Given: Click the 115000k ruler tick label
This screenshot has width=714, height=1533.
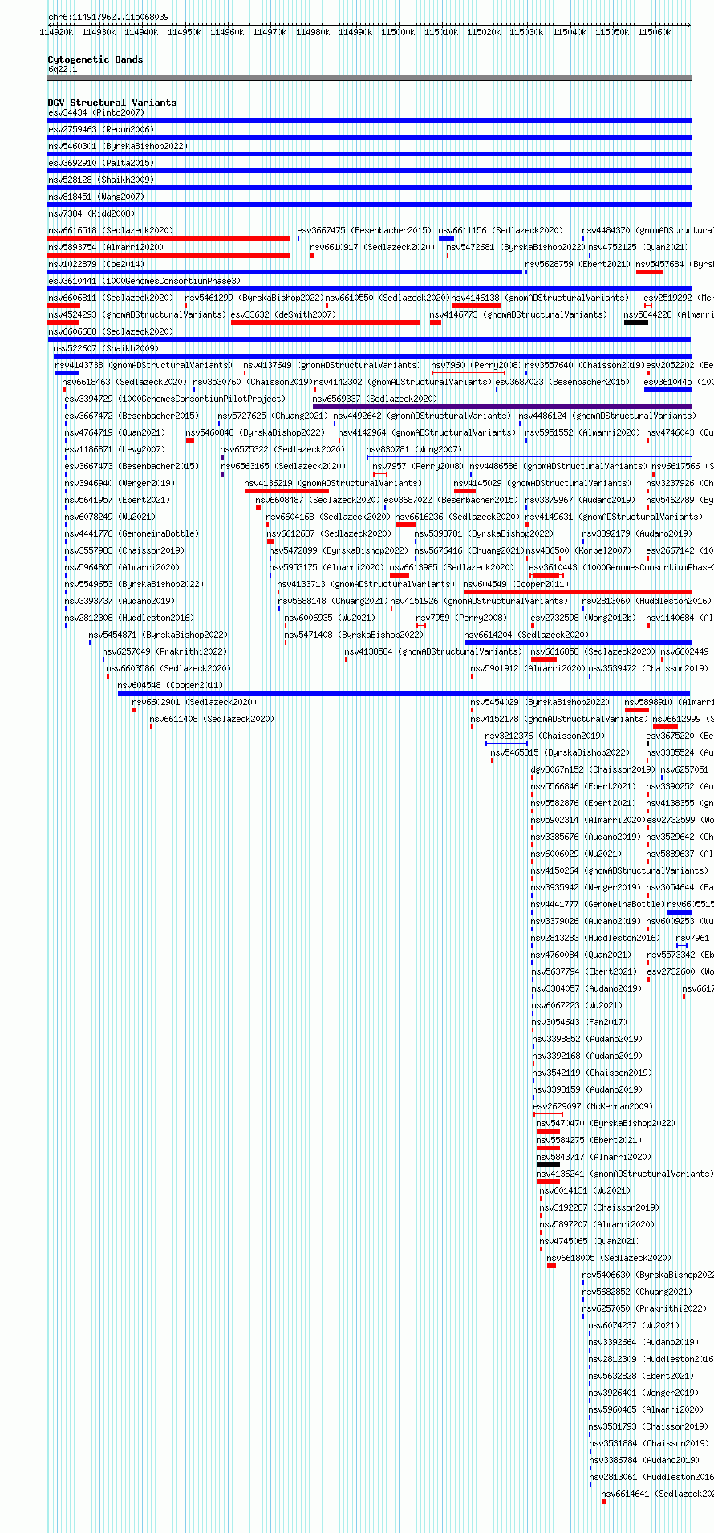Looking at the screenshot, I should click(398, 32).
